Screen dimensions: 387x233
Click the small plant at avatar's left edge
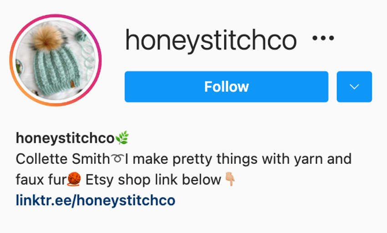[x=19, y=66]
